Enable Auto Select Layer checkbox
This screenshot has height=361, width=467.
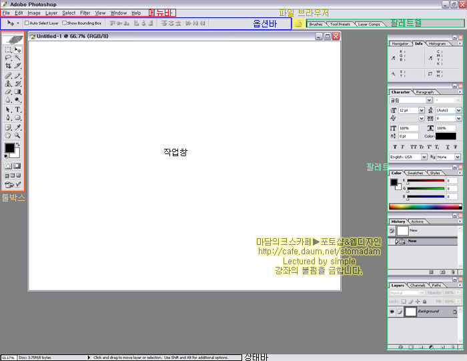coord(27,23)
